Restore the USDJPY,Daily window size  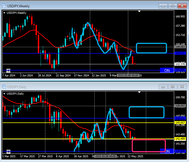[172, 87]
